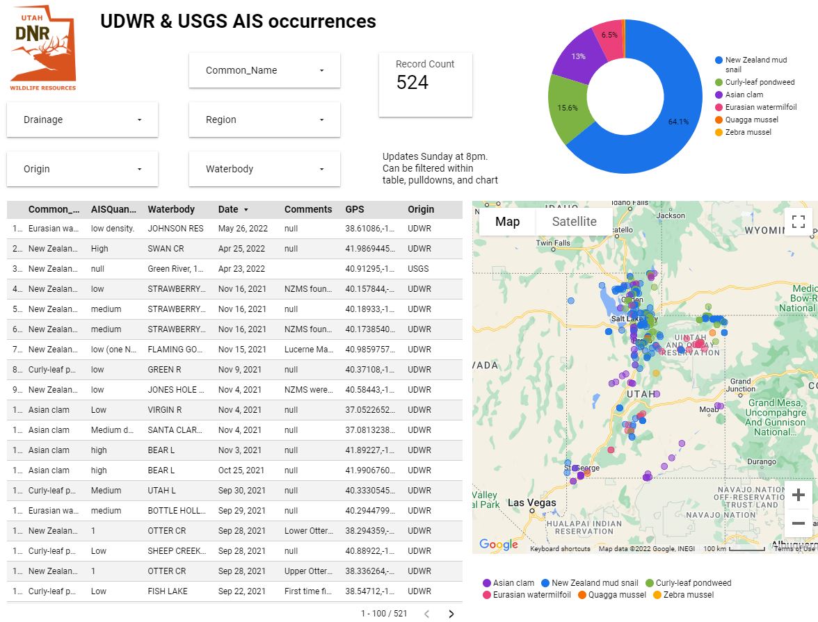Select the JOHNSON RES table row
818x622 pixels.
point(175,229)
